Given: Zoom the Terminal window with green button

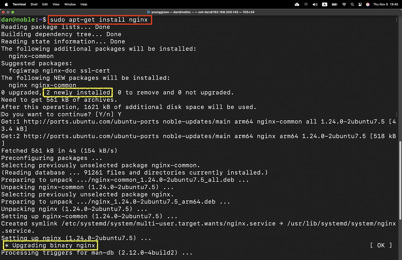Looking at the screenshot, I should point(13,12).
